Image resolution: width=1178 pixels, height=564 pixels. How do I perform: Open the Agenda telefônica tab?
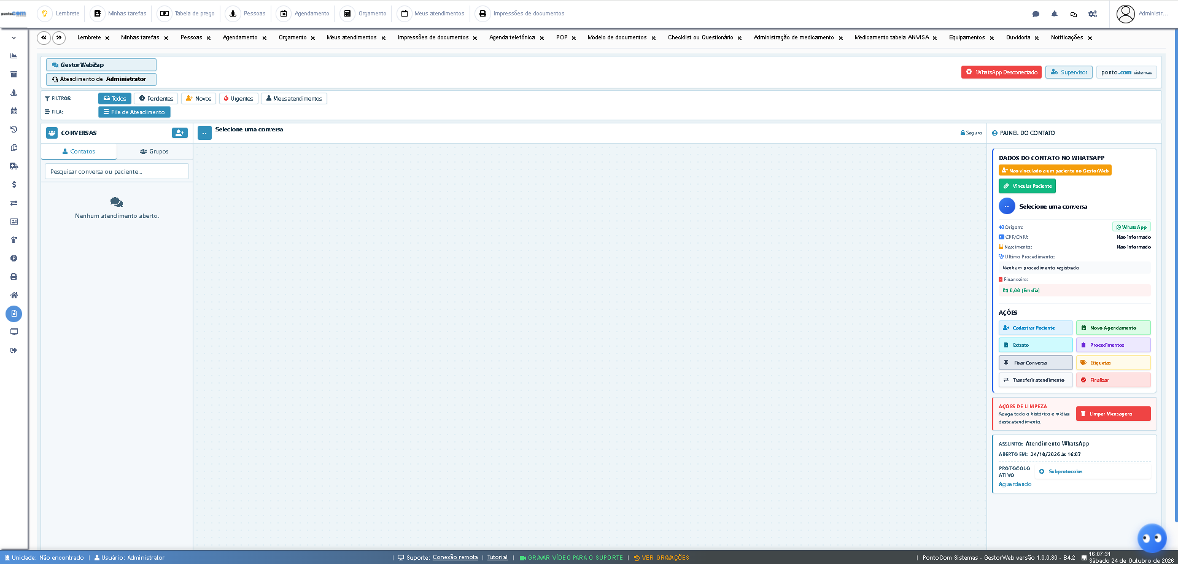pos(512,37)
